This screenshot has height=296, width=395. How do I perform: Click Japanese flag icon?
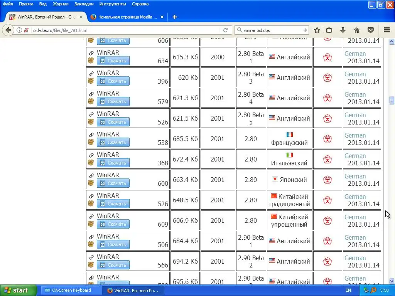point(275,179)
